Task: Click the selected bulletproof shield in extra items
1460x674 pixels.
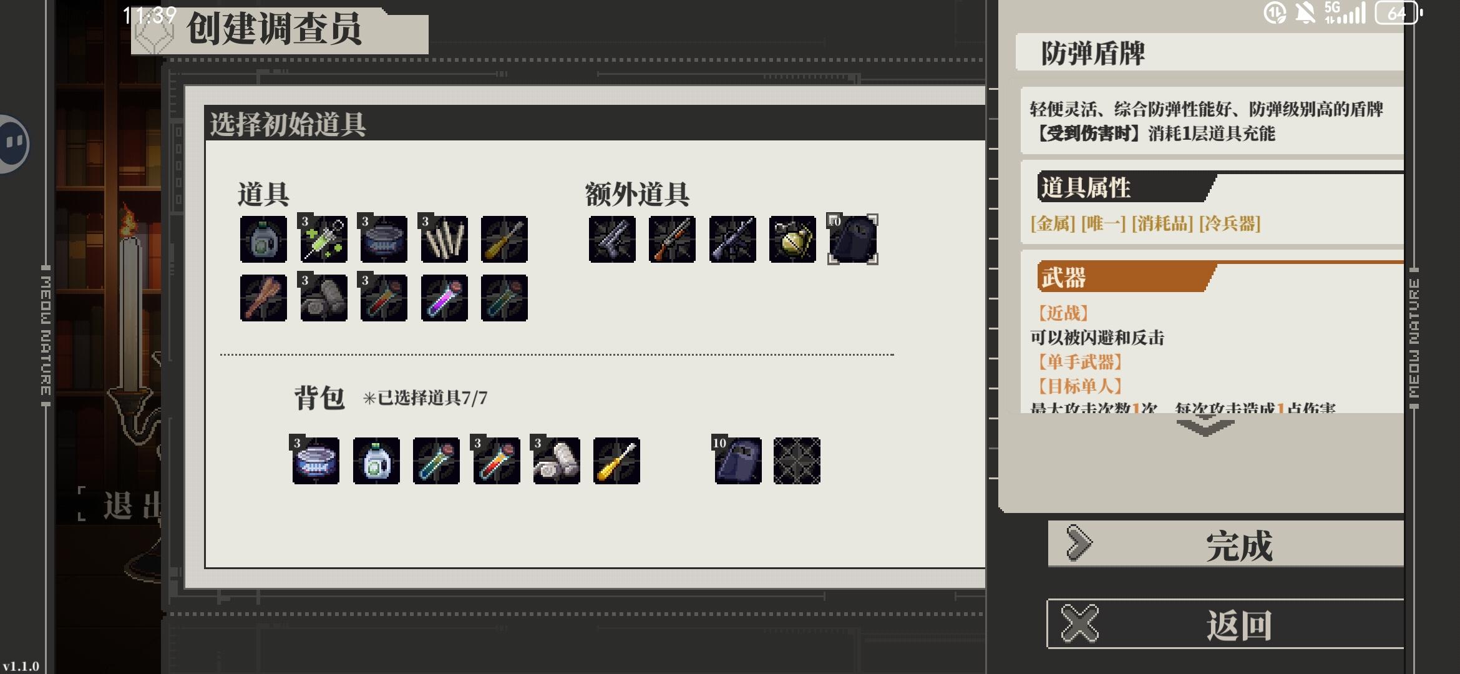Action: tap(853, 239)
